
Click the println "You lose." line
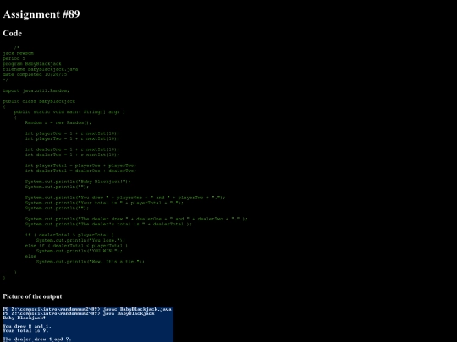(x=80, y=240)
